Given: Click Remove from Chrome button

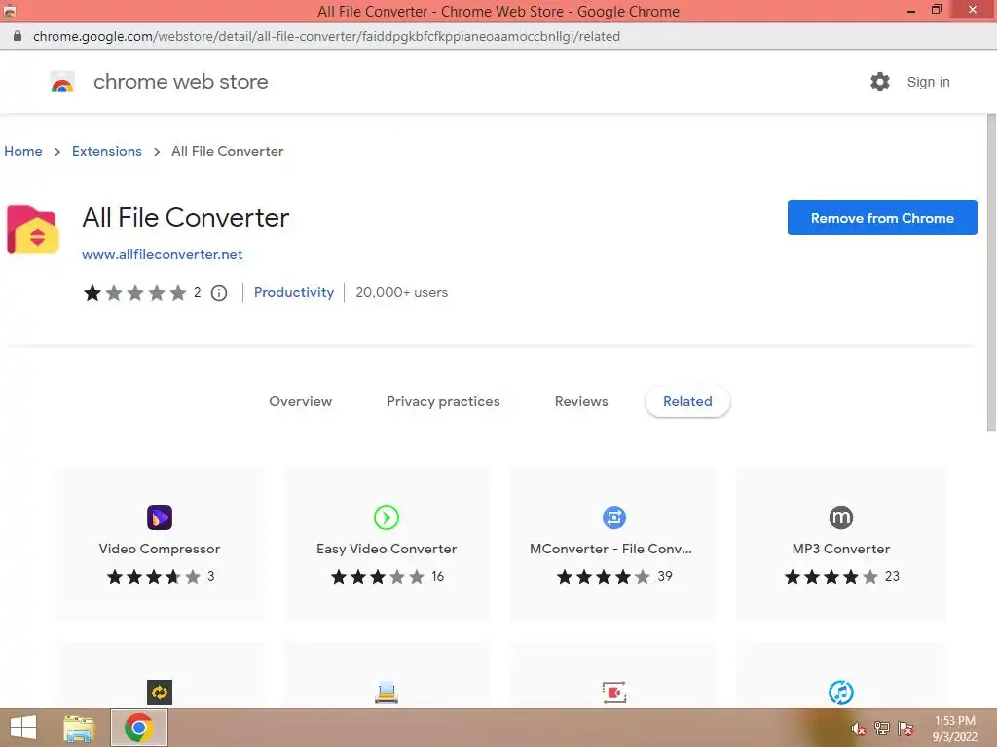Looking at the screenshot, I should tap(882, 218).
